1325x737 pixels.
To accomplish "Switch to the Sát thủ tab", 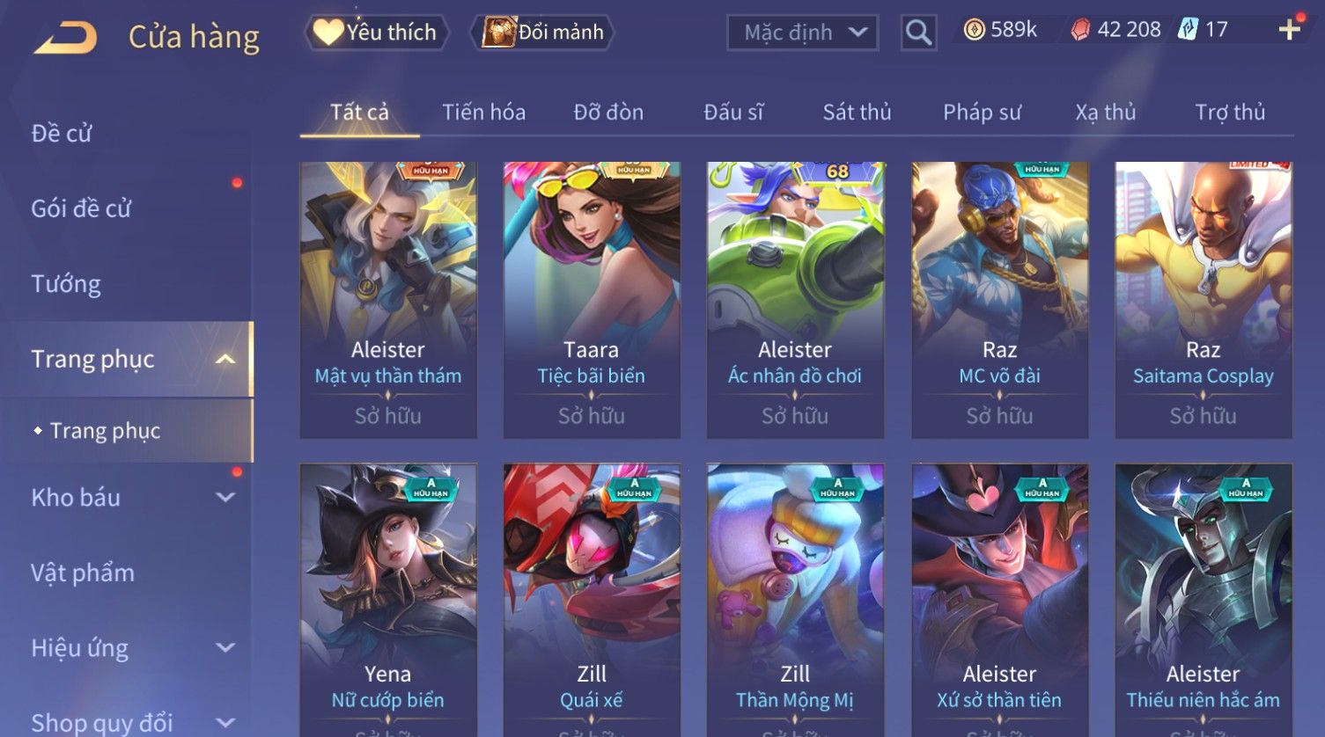I will [857, 113].
